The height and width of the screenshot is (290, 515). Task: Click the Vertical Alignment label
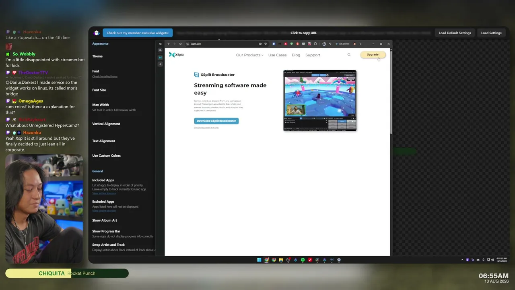[106, 124]
